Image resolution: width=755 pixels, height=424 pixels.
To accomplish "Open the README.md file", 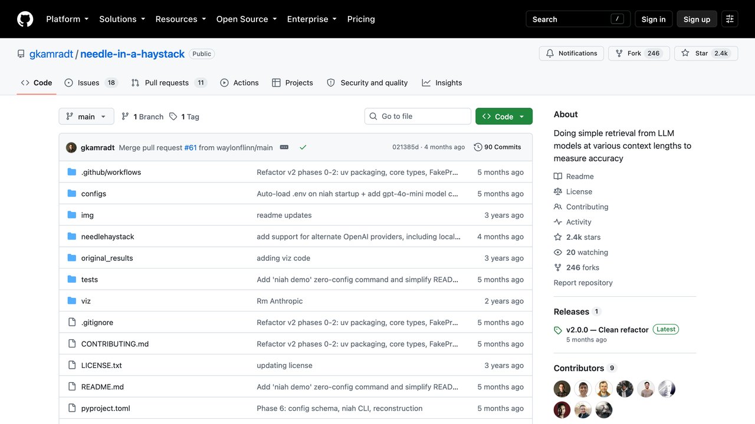I will coord(103,387).
